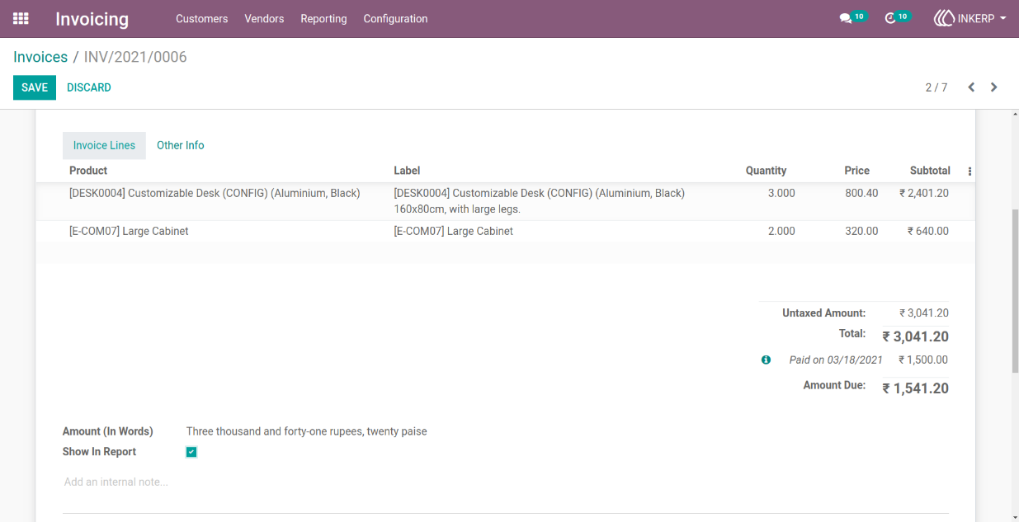Click the Customizable Desk label cell
The height and width of the screenshot is (522, 1019).
point(539,201)
